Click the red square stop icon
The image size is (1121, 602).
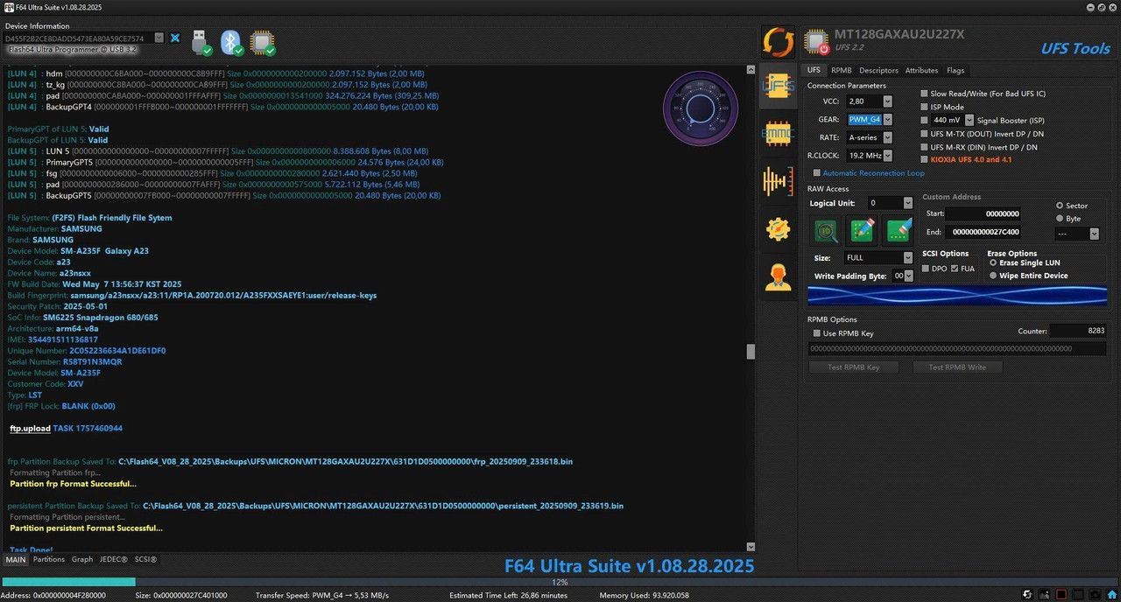pos(1061,595)
